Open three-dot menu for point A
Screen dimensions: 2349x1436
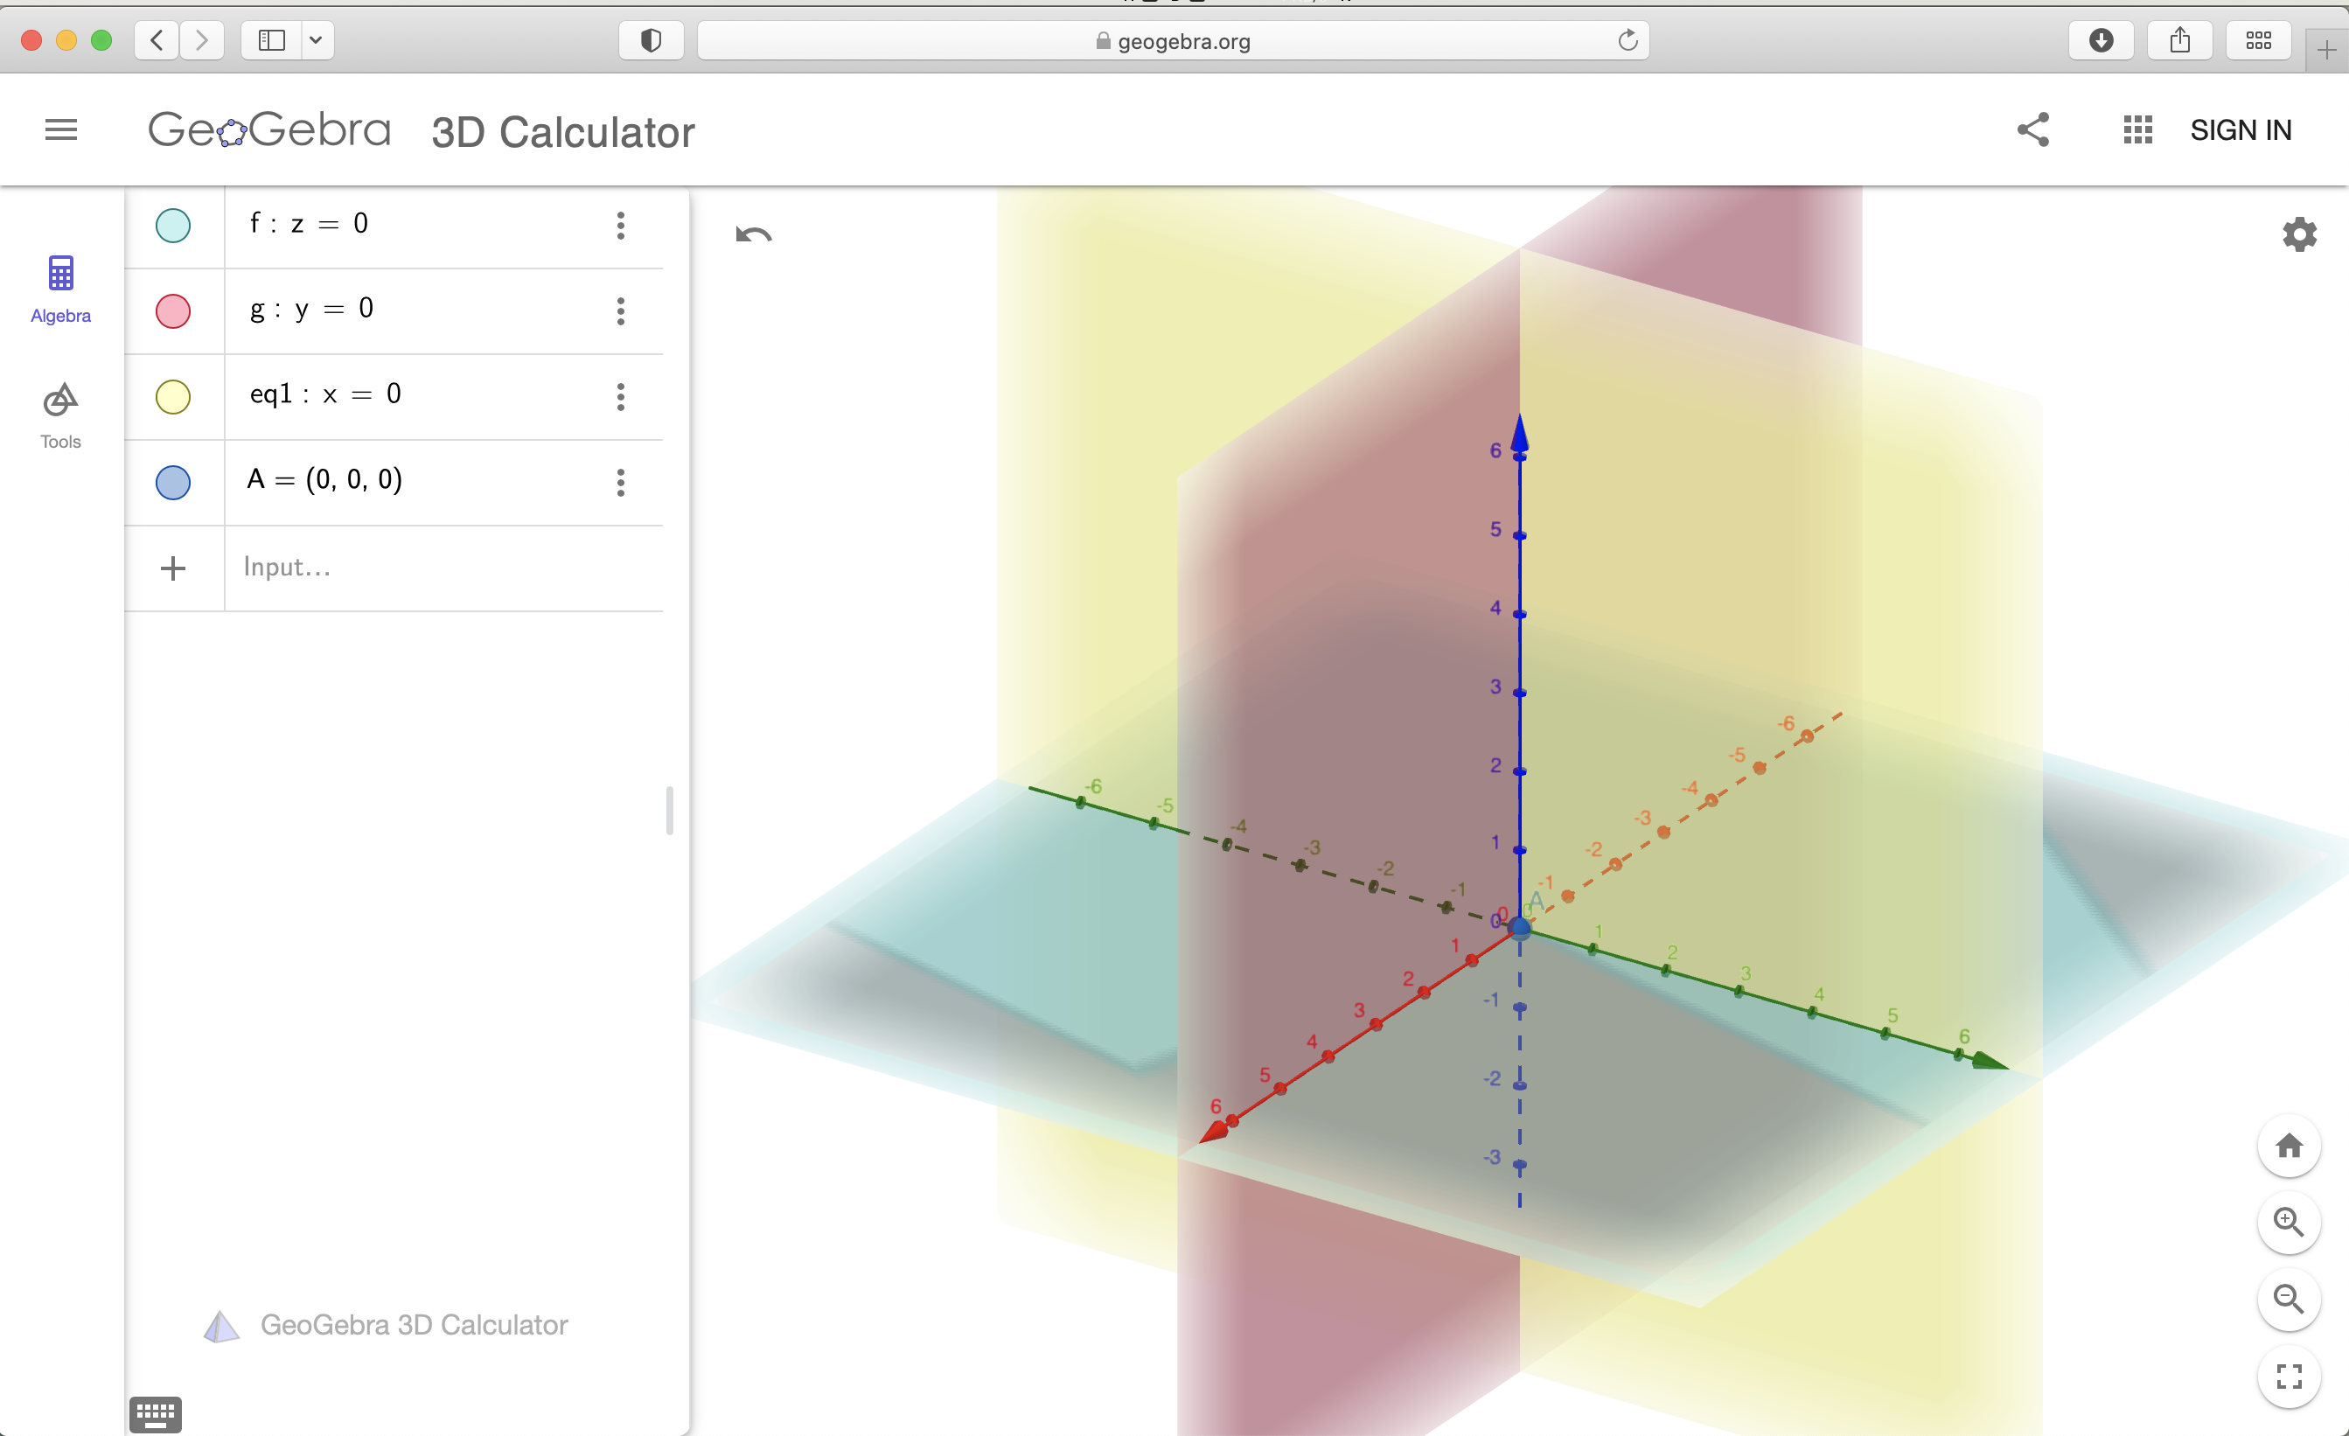coord(621,483)
